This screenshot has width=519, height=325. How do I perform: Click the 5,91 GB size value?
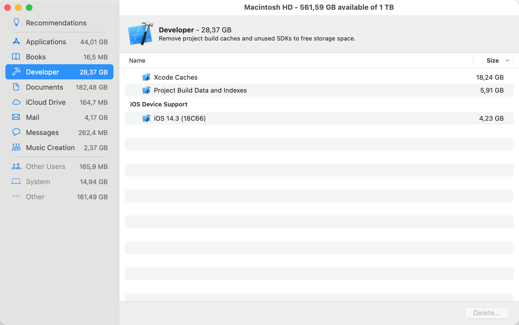pyautogui.click(x=492, y=90)
